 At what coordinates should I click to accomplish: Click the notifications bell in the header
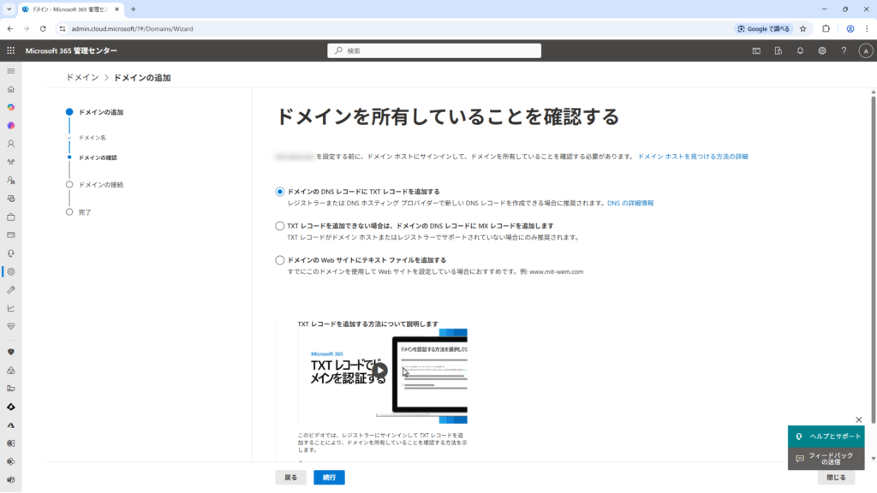(x=800, y=50)
